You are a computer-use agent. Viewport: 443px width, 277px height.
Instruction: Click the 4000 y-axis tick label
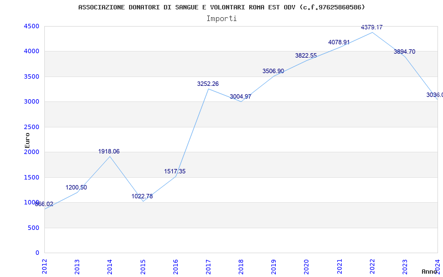pyautogui.click(x=32, y=52)
